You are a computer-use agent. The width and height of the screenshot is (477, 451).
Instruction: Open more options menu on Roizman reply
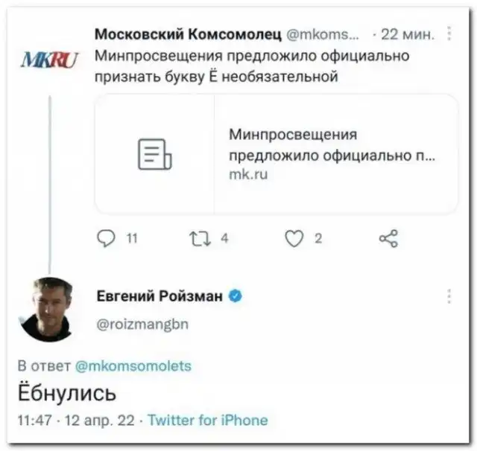449,296
